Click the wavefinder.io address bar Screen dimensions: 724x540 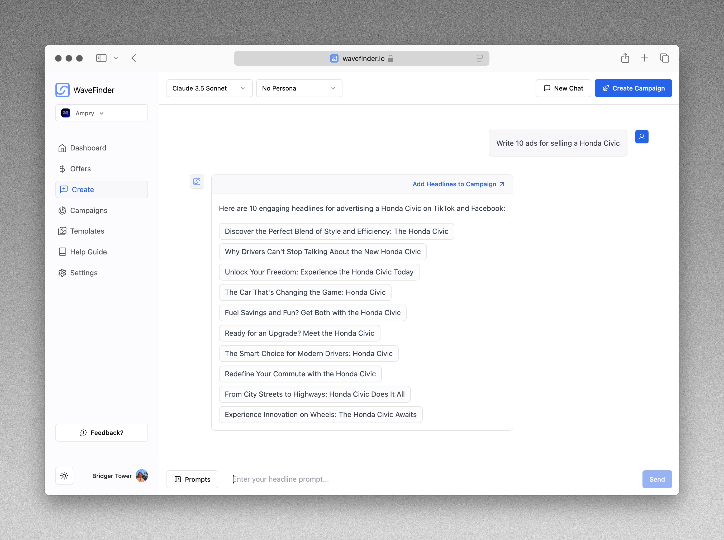coord(361,58)
